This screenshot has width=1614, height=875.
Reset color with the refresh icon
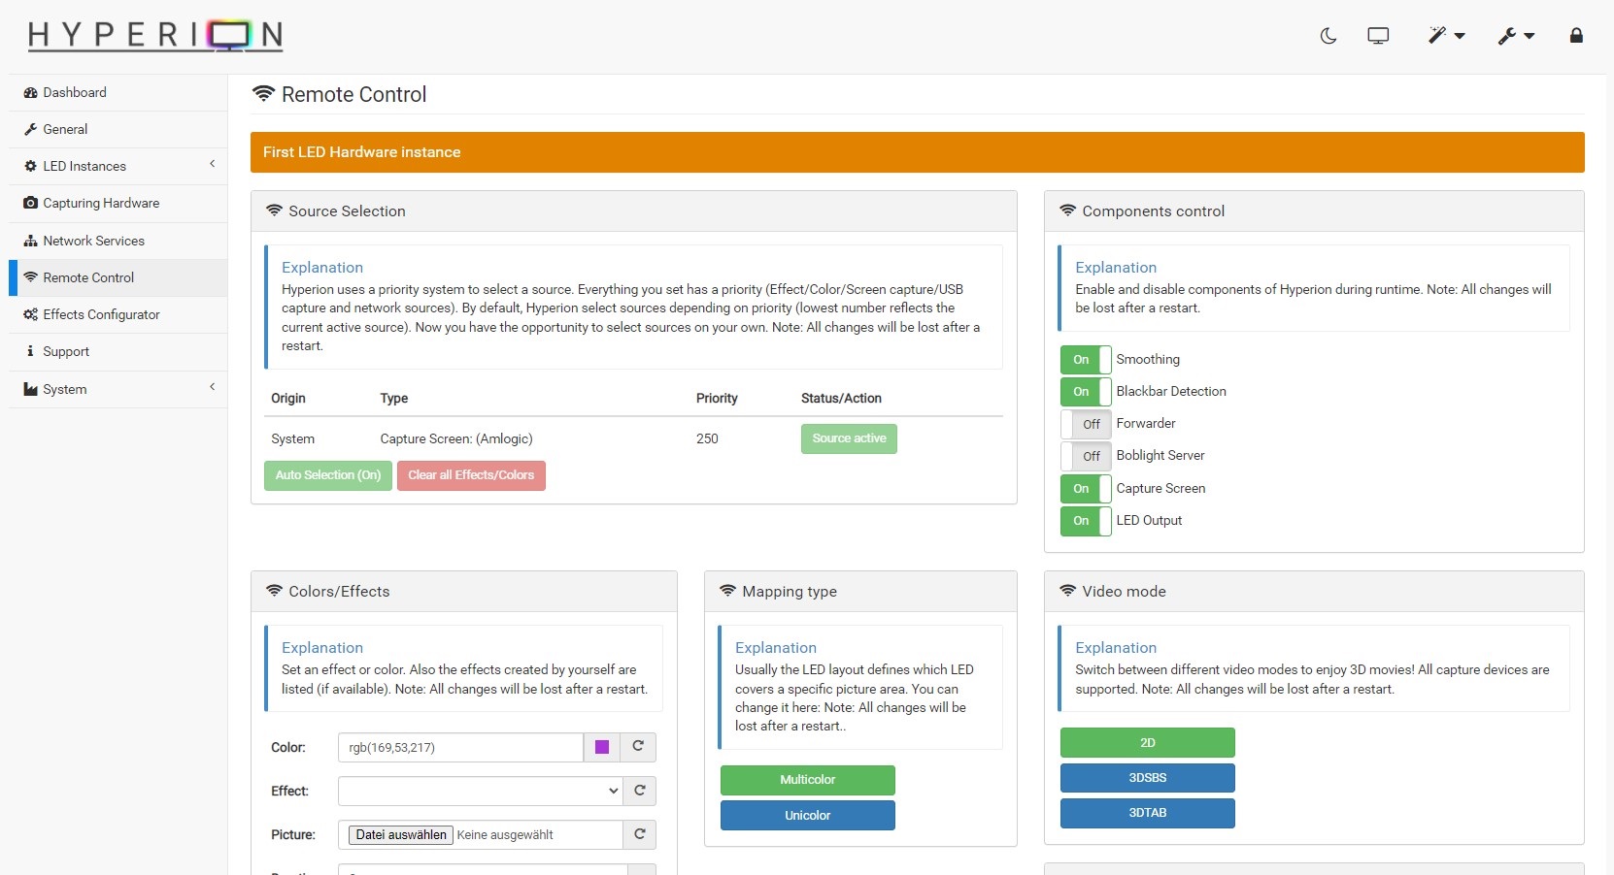click(638, 747)
